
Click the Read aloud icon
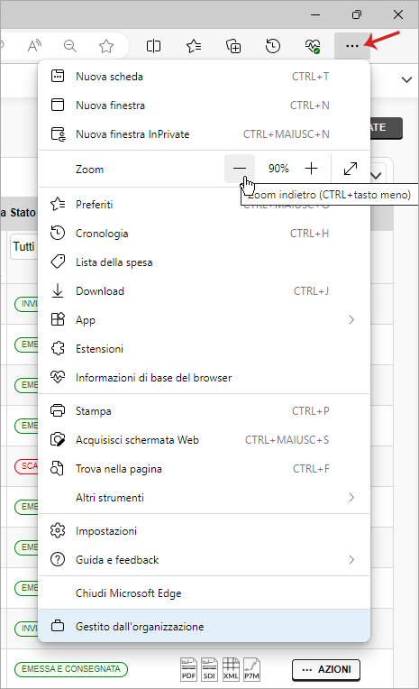click(34, 46)
